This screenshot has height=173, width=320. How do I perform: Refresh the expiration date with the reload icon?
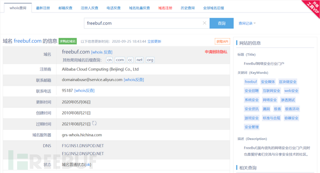pos(94,123)
